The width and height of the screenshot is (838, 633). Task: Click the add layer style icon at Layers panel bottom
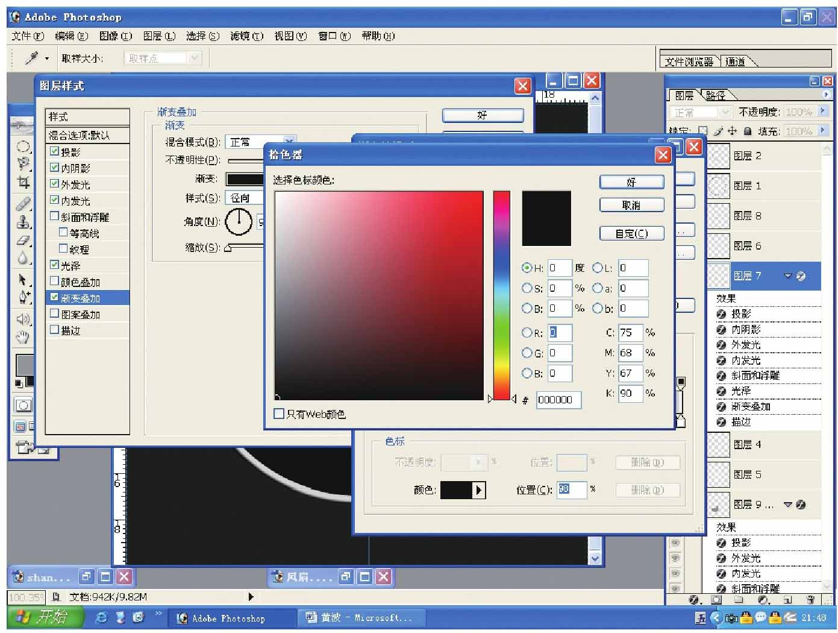(x=695, y=600)
